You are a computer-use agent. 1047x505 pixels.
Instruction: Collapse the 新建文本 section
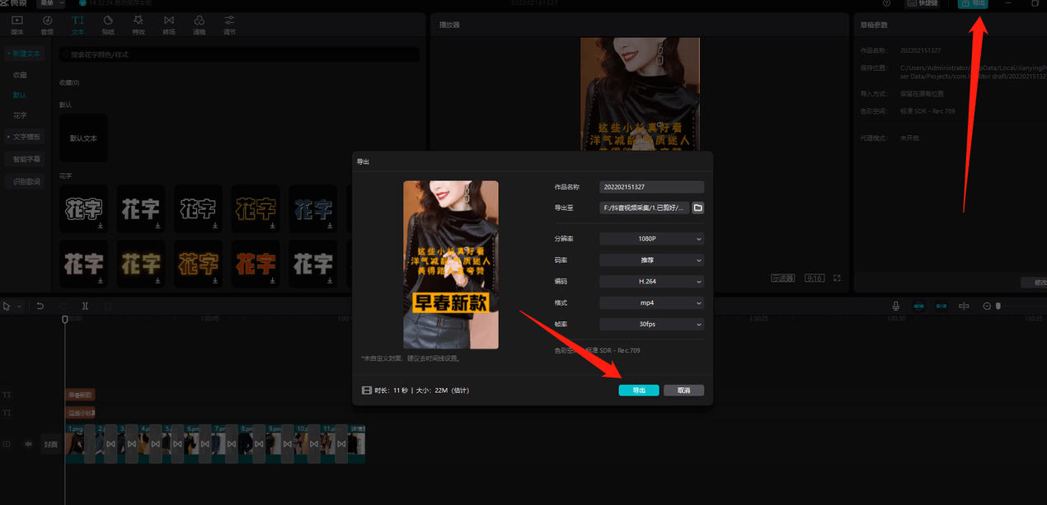pyautogui.click(x=23, y=54)
